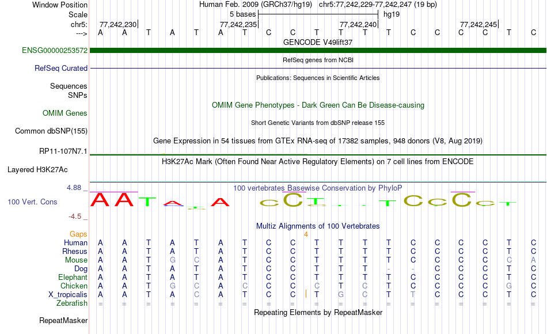Screen dimensions: 547x334
Task: Click the H3K27Ac Mark ENCODE track title
Action: (318, 162)
